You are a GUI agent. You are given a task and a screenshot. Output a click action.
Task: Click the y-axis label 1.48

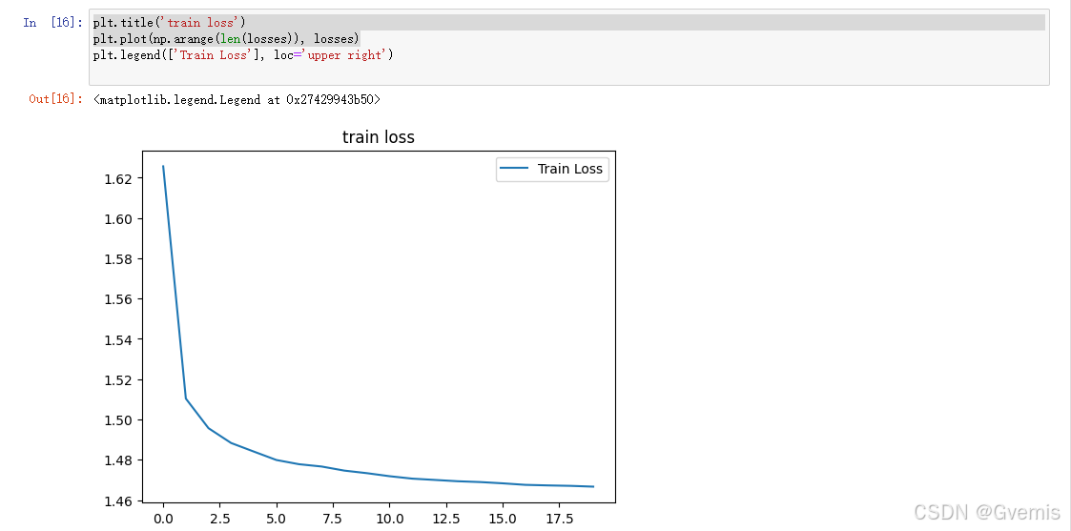pos(117,460)
